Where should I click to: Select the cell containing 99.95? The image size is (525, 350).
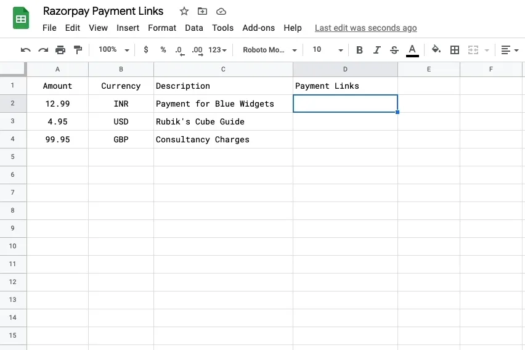click(x=57, y=139)
